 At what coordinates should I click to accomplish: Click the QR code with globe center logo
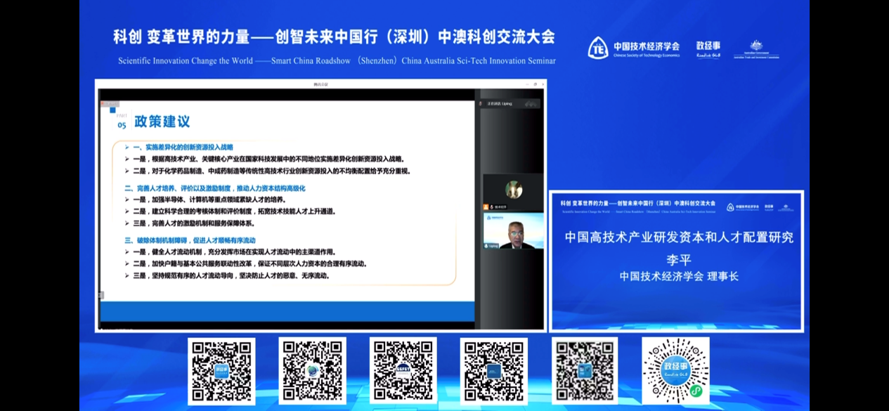tap(312, 370)
